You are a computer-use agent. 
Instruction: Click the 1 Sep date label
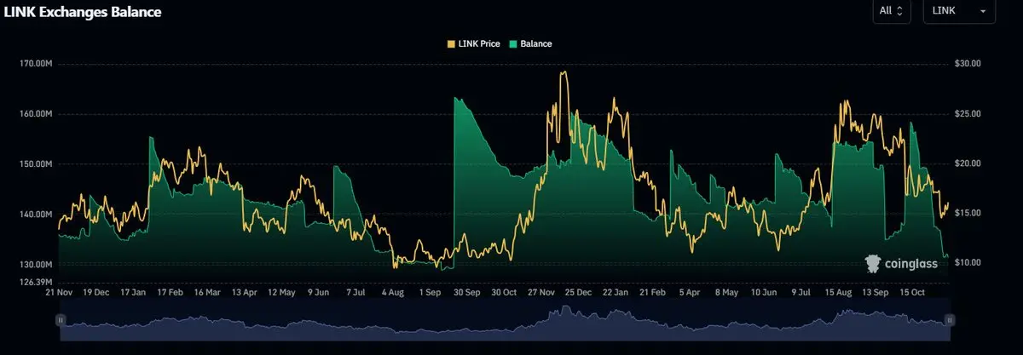pyautogui.click(x=429, y=292)
